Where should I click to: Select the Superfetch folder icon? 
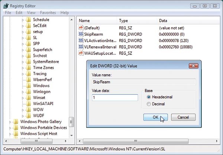(28, 50)
